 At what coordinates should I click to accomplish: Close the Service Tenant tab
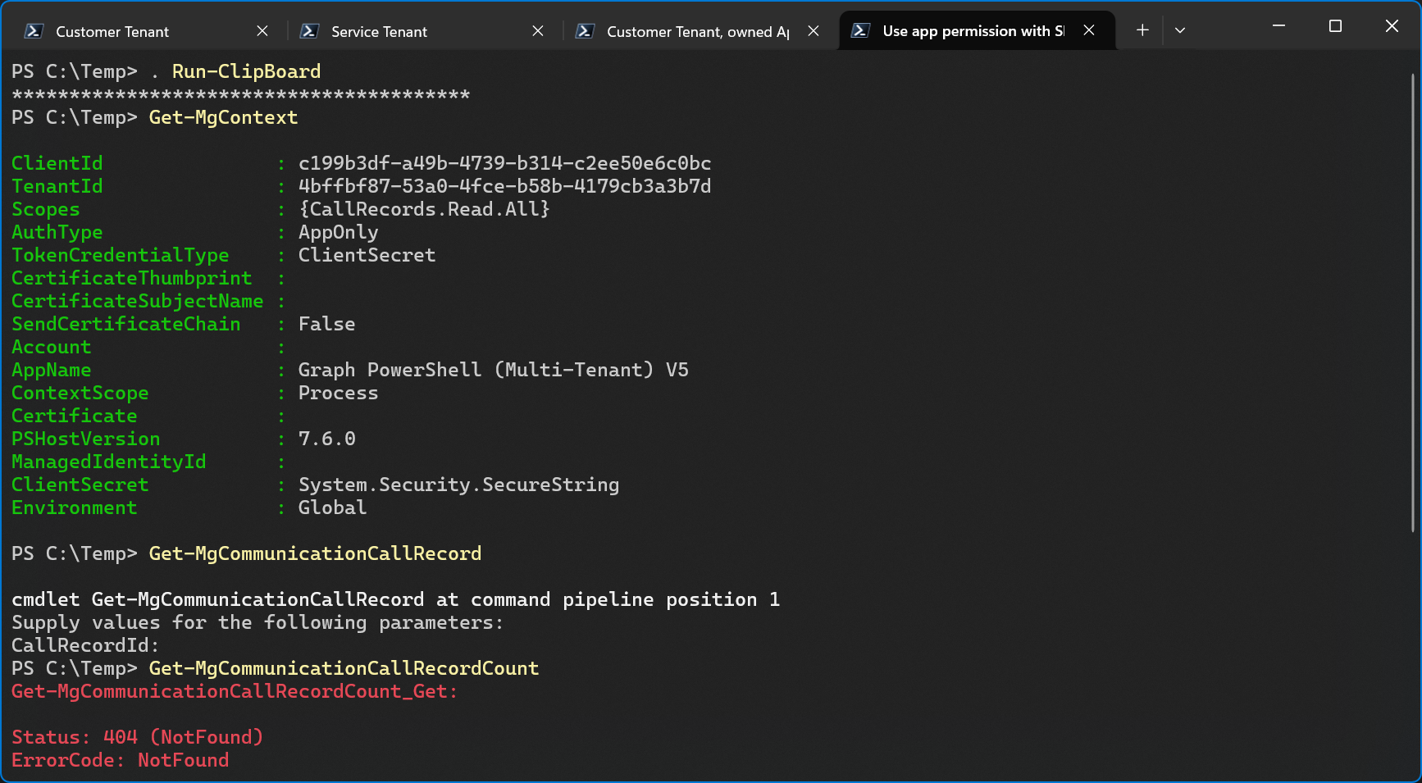tap(538, 31)
